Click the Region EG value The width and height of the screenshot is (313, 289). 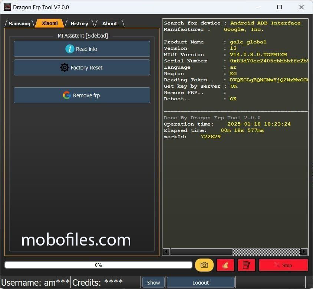click(x=233, y=74)
